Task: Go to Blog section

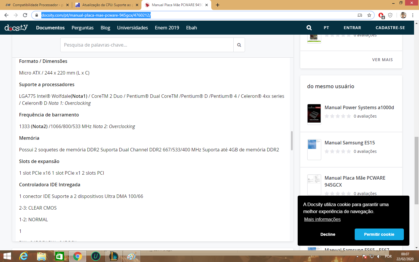Action: (x=105, y=28)
